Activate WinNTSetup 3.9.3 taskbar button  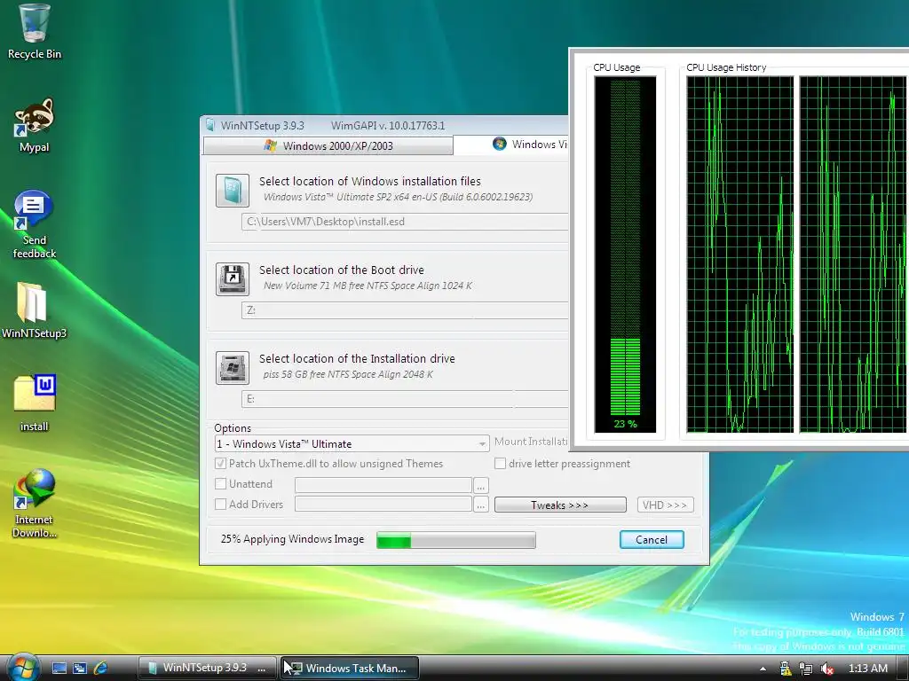coord(208,668)
